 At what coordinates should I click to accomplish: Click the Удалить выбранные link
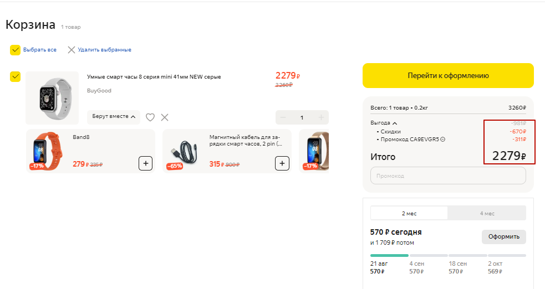click(104, 50)
